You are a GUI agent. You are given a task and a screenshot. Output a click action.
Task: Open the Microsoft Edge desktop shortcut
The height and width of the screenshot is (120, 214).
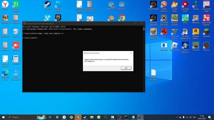[x=5, y=75]
